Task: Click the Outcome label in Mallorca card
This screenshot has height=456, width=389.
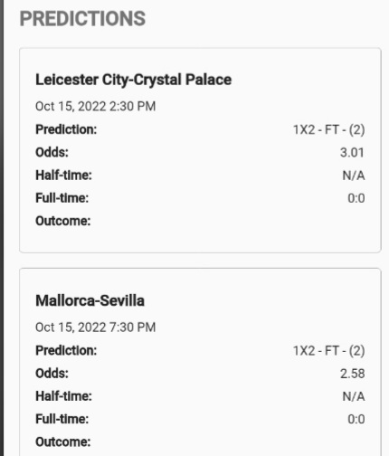Action: click(x=63, y=442)
